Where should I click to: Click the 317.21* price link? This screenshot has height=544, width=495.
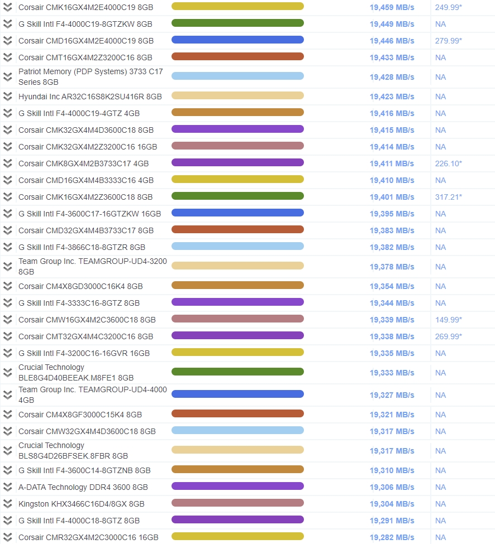tap(449, 197)
